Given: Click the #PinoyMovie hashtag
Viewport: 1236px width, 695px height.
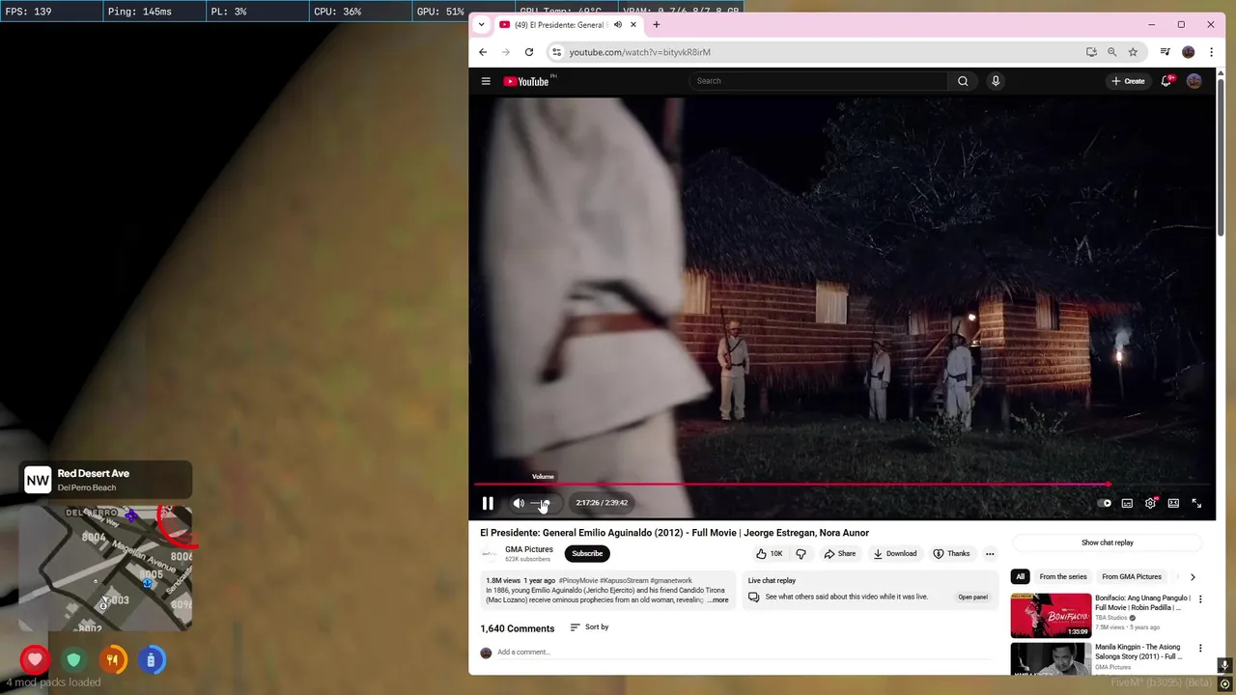Looking at the screenshot, I should click(x=577, y=581).
